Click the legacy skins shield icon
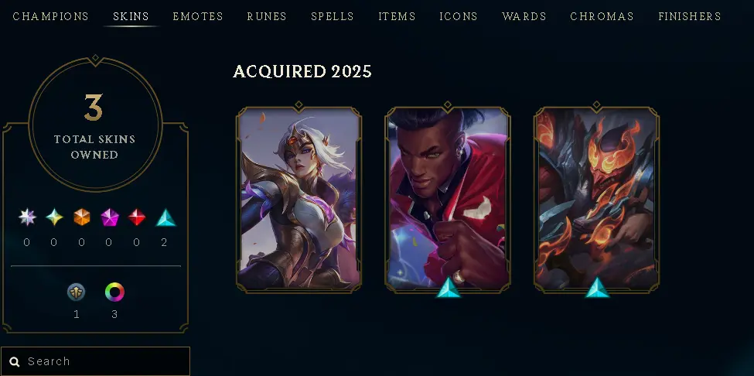 pos(76,292)
